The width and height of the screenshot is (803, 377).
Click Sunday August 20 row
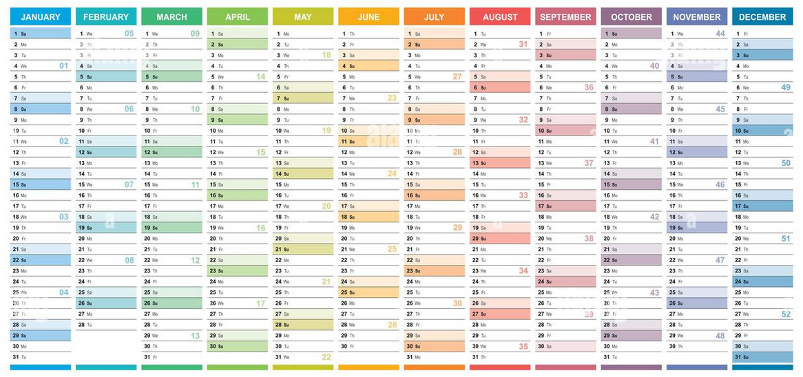500,238
